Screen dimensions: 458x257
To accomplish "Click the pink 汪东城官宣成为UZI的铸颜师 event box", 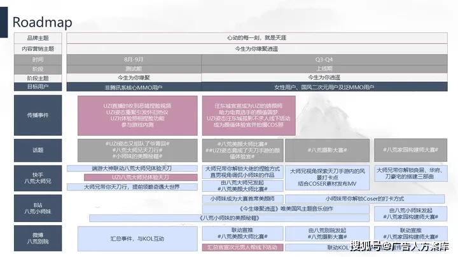I will click(x=249, y=115).
